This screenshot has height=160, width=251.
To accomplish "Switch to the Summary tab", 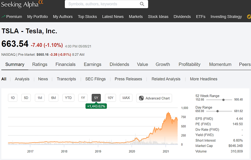I will [x=15, y=65].
